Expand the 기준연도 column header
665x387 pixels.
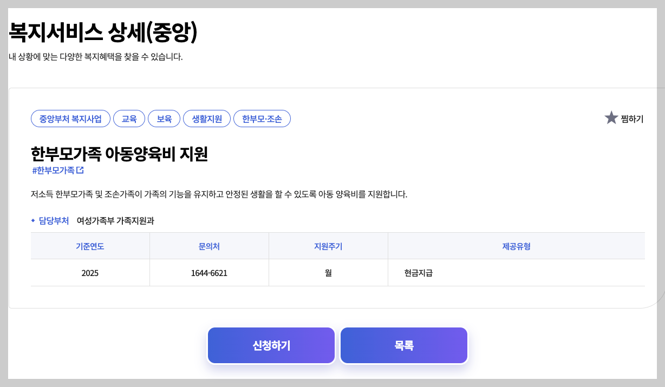(x=90, y=245)
